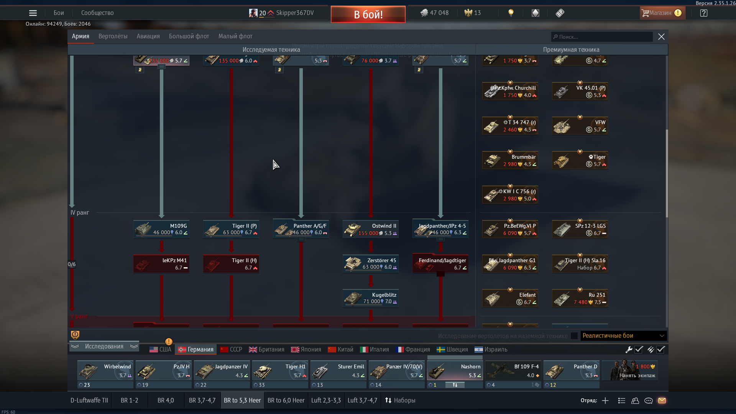Viewport: 736px width, 414px height.
Task: Expand the group marker below Panther A/G/F
Action: click(301, 240)
